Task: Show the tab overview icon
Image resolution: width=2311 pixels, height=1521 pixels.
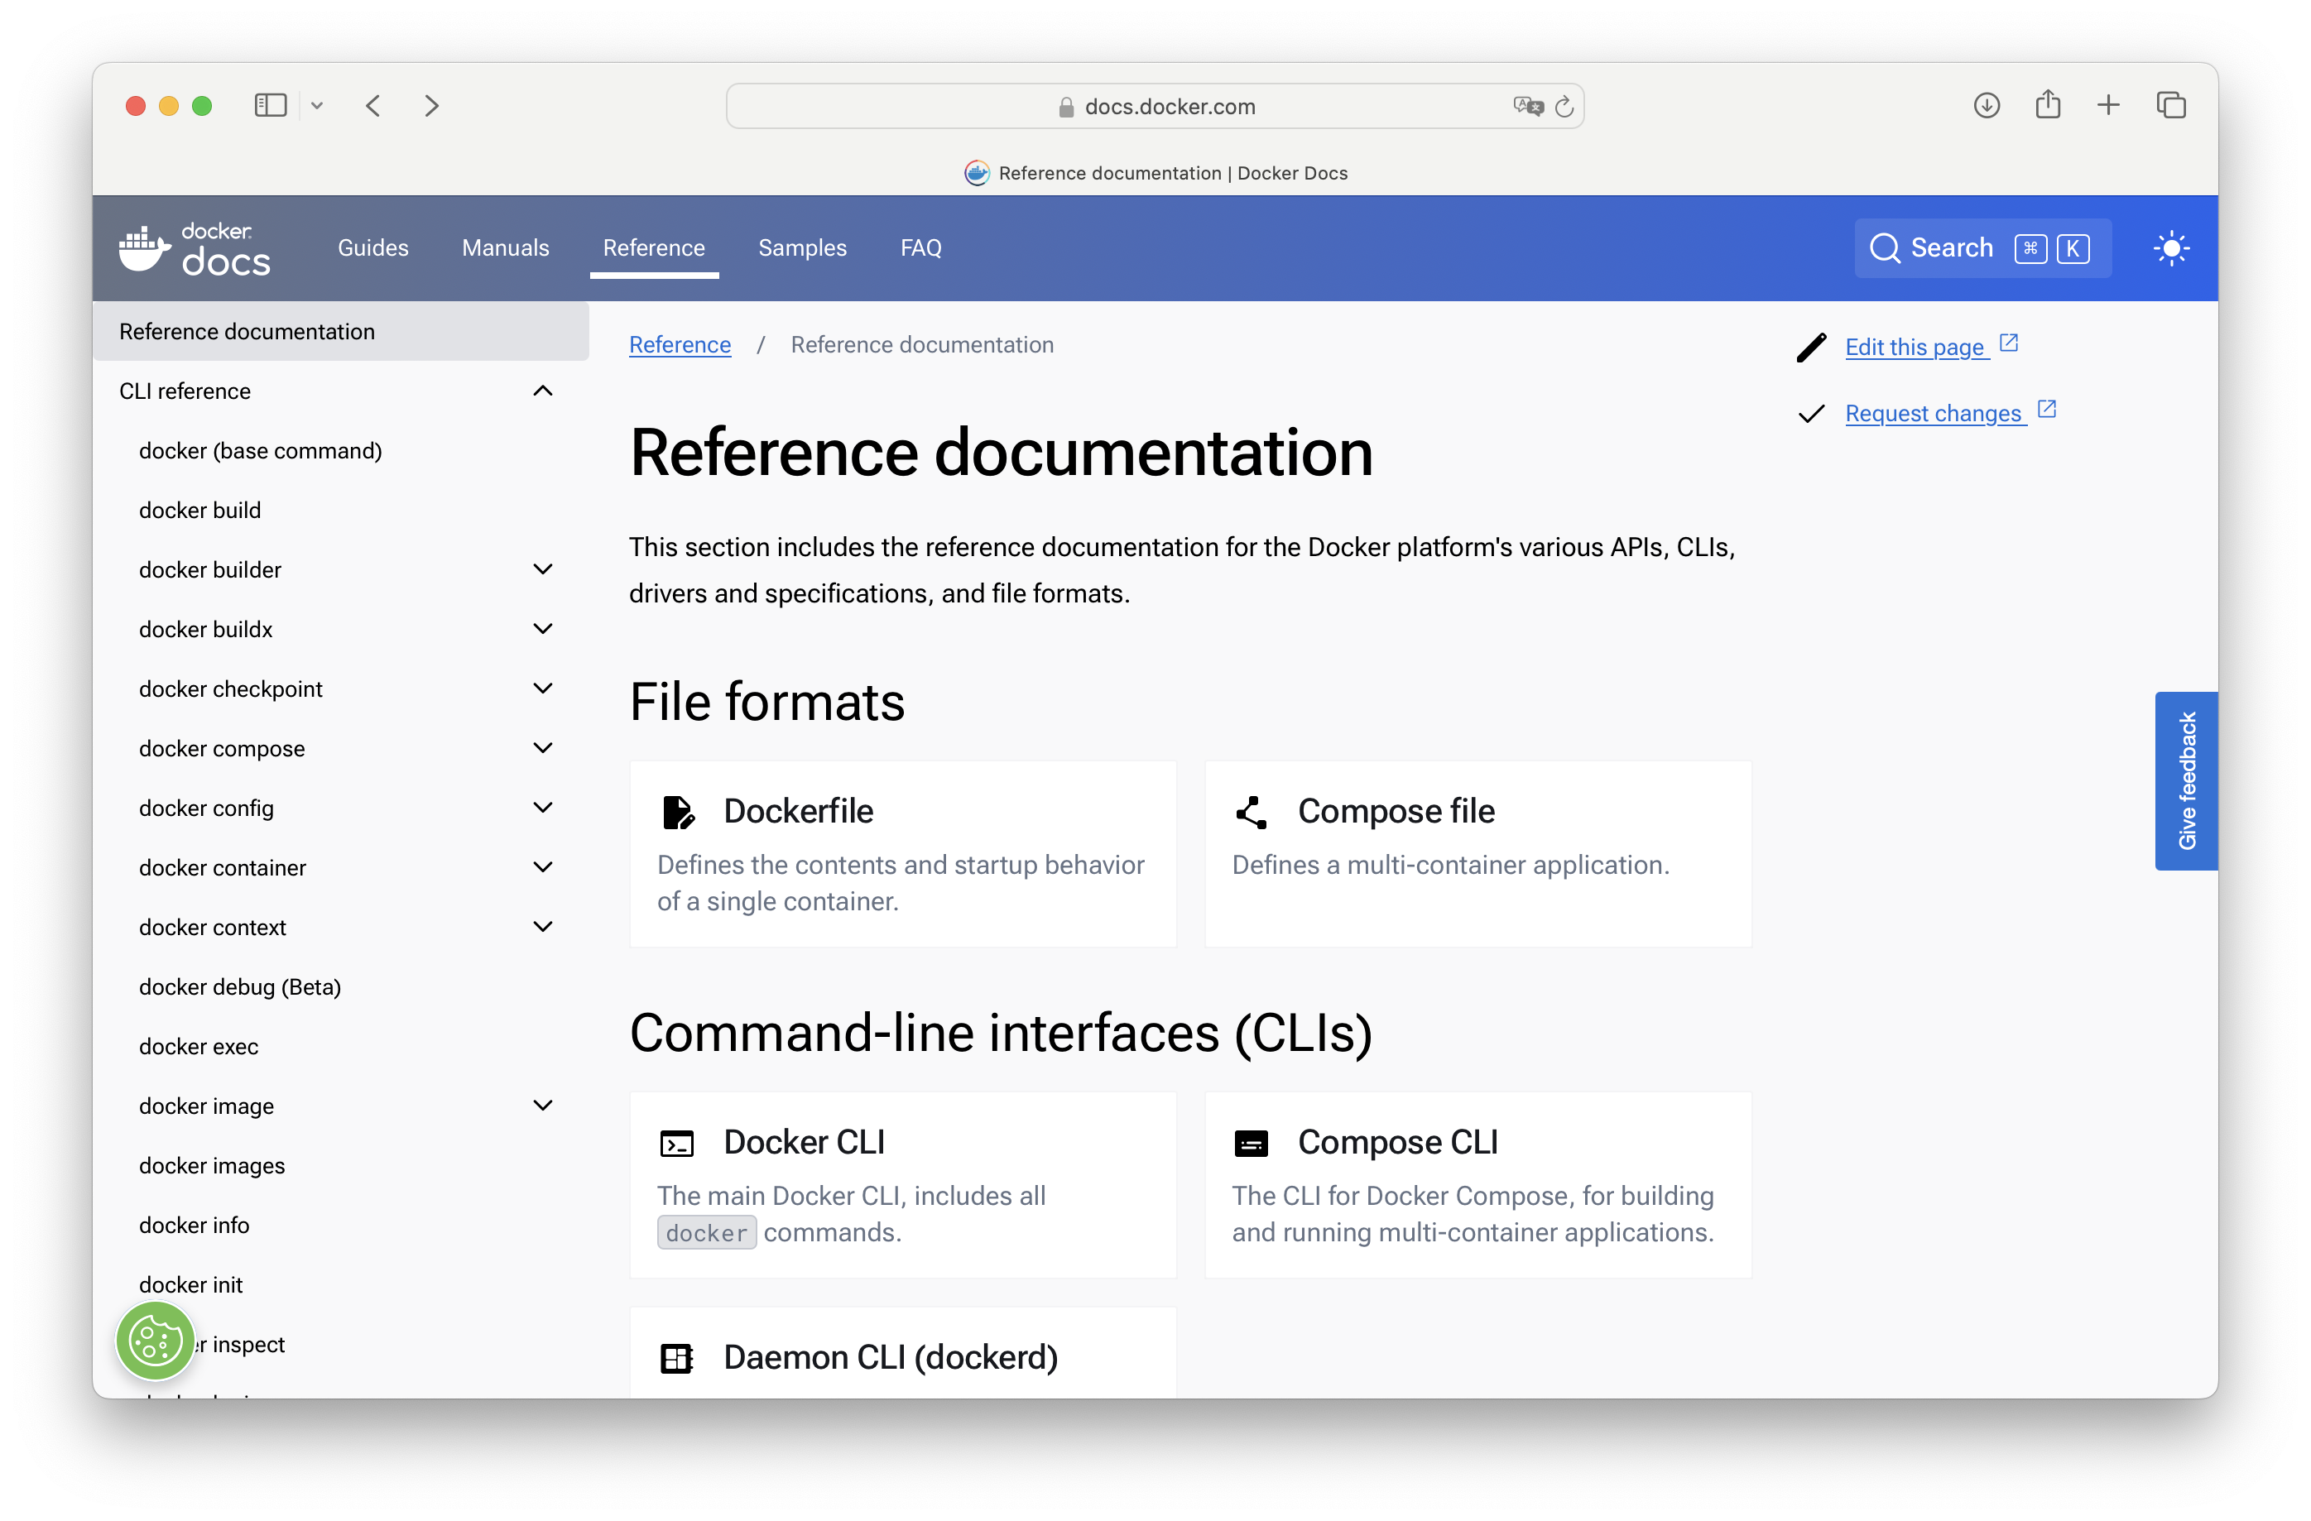Action: click(x=2170, y=105)
